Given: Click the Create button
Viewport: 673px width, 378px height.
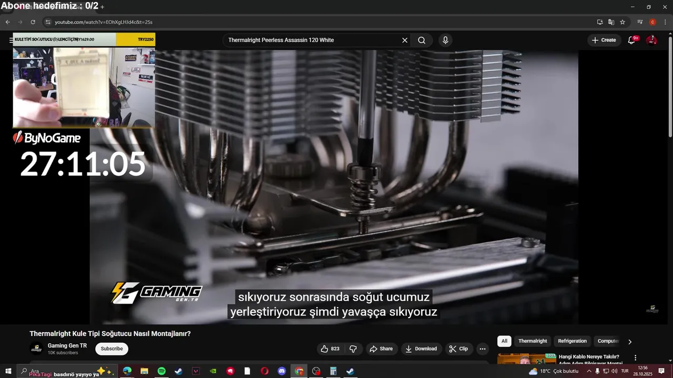Looking at the screenshot, I should point(604,40).
